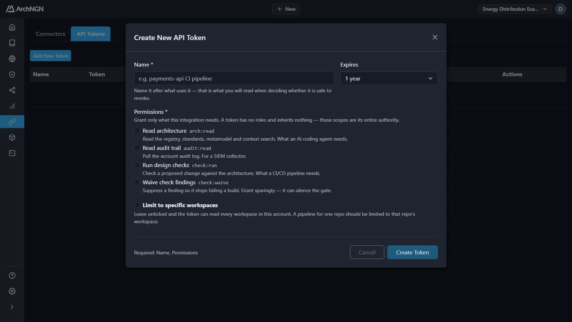Check the Read architecture permission
The image size is (572, 322).
tap(137, 131)
